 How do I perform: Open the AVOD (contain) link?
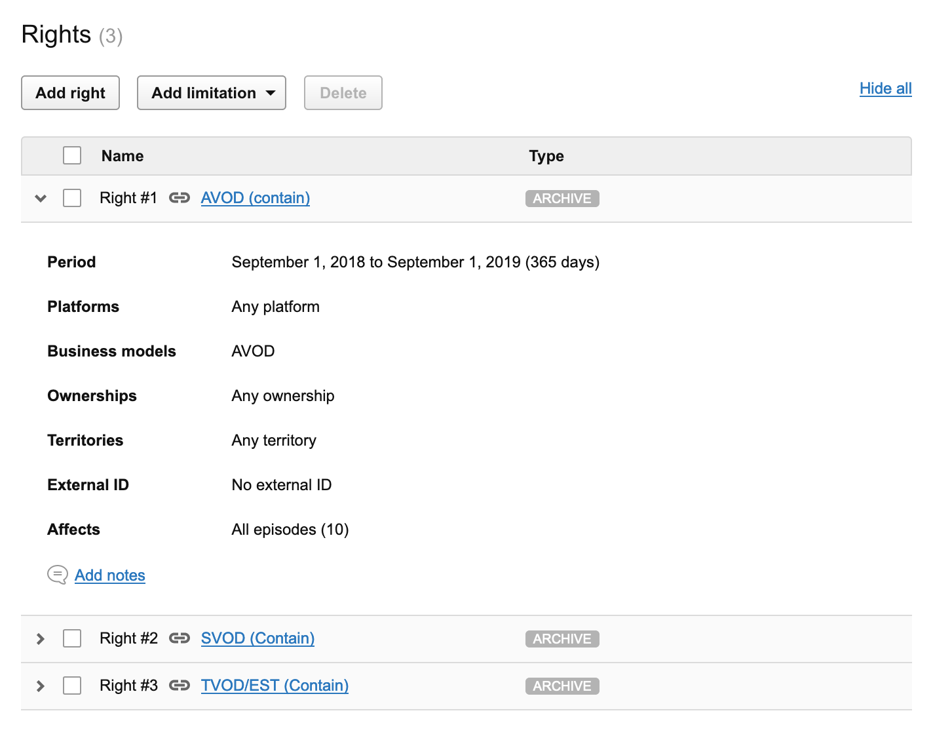255,198
